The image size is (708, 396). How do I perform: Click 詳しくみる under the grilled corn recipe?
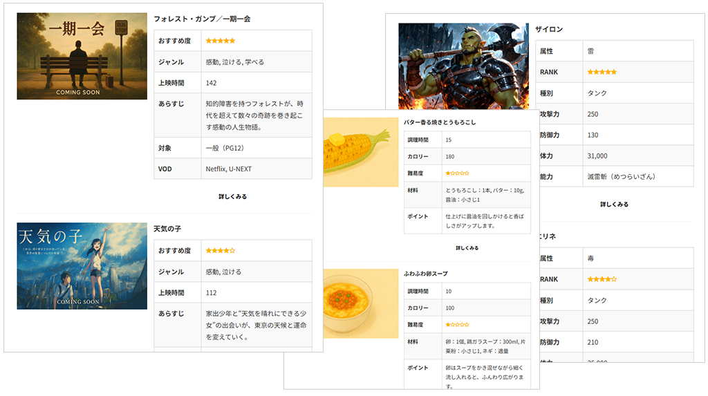click(467, 247)
